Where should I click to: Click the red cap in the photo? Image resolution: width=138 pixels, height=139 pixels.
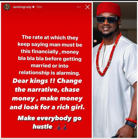click(109, 10)
